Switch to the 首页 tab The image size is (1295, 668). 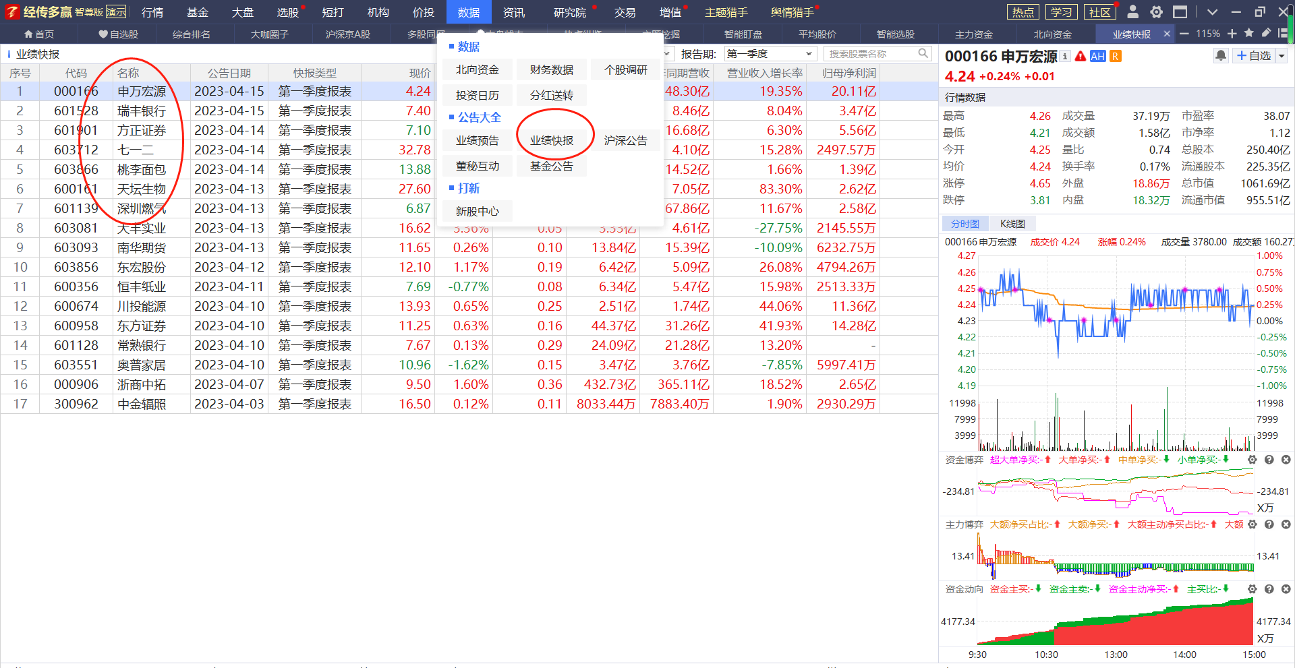point(39,34)
